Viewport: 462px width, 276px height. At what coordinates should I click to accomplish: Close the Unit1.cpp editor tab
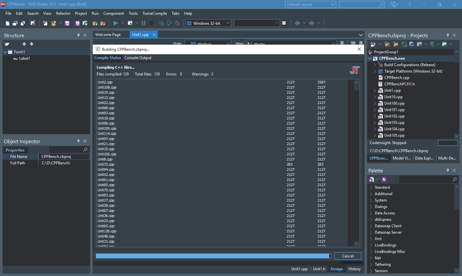tap(154, 35)
